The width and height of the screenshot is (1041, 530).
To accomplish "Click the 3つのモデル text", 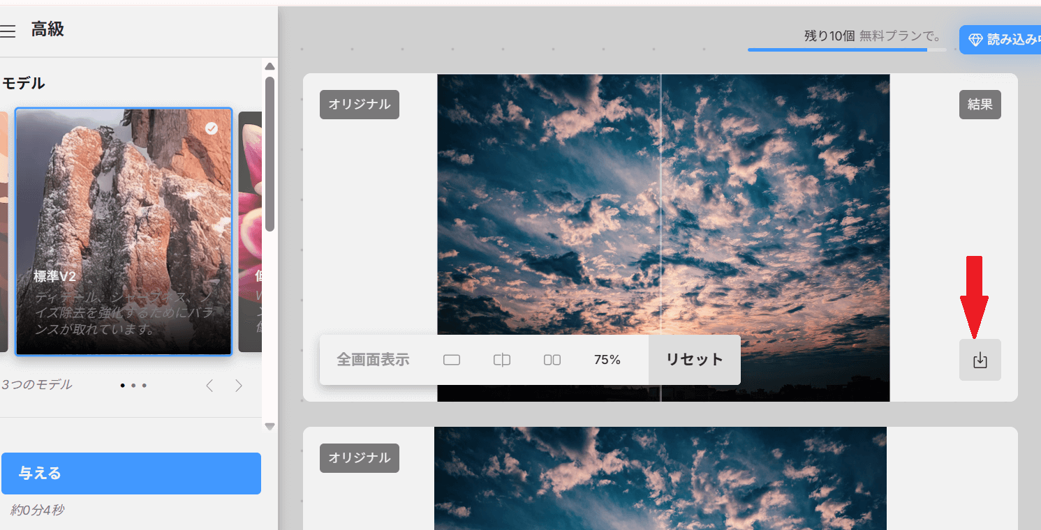I will pyautogui.click(x=36, y=385).
